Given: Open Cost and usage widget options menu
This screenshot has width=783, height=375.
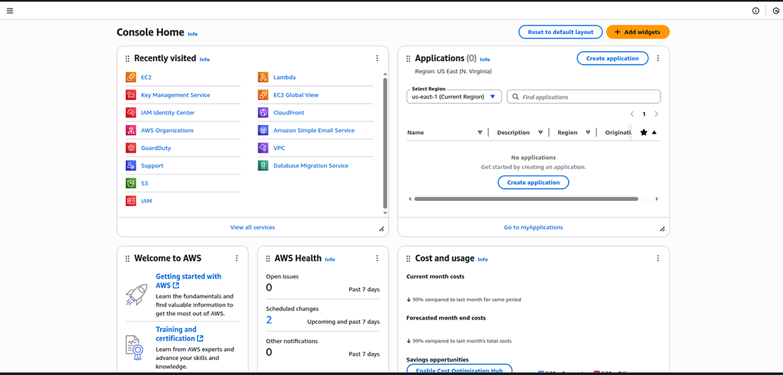Looking at the screenshot, I should [658, 259].
